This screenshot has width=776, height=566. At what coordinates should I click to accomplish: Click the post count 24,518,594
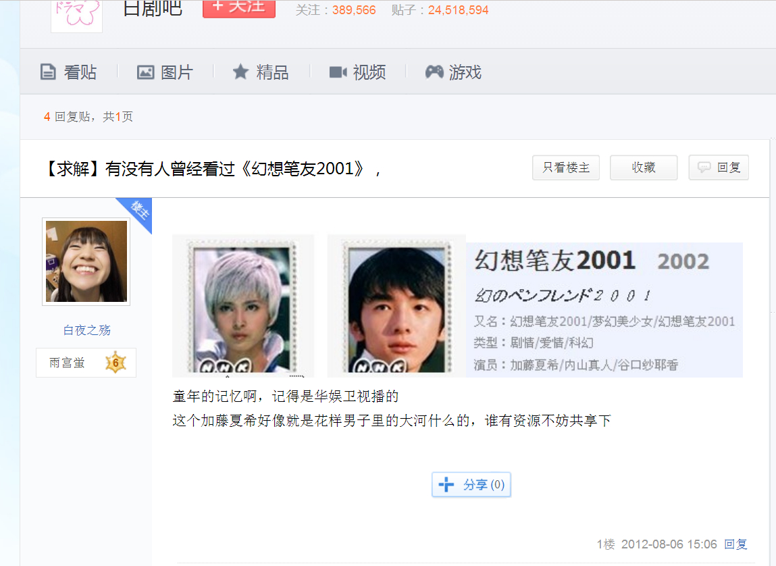click(459, 10)
